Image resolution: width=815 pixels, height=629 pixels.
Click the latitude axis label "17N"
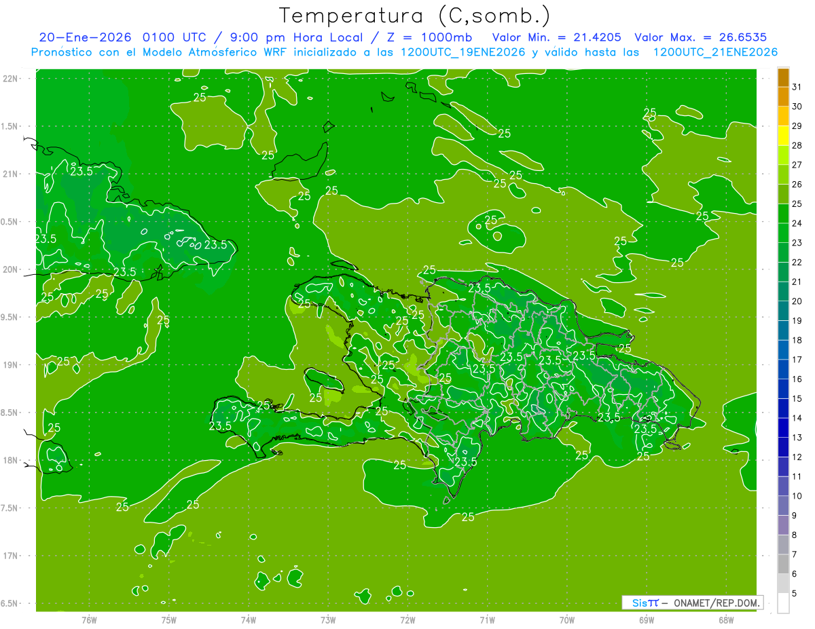(10, 556)
